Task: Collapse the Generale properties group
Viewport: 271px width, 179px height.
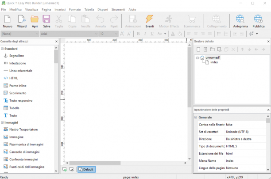Action: pos(196,117)
